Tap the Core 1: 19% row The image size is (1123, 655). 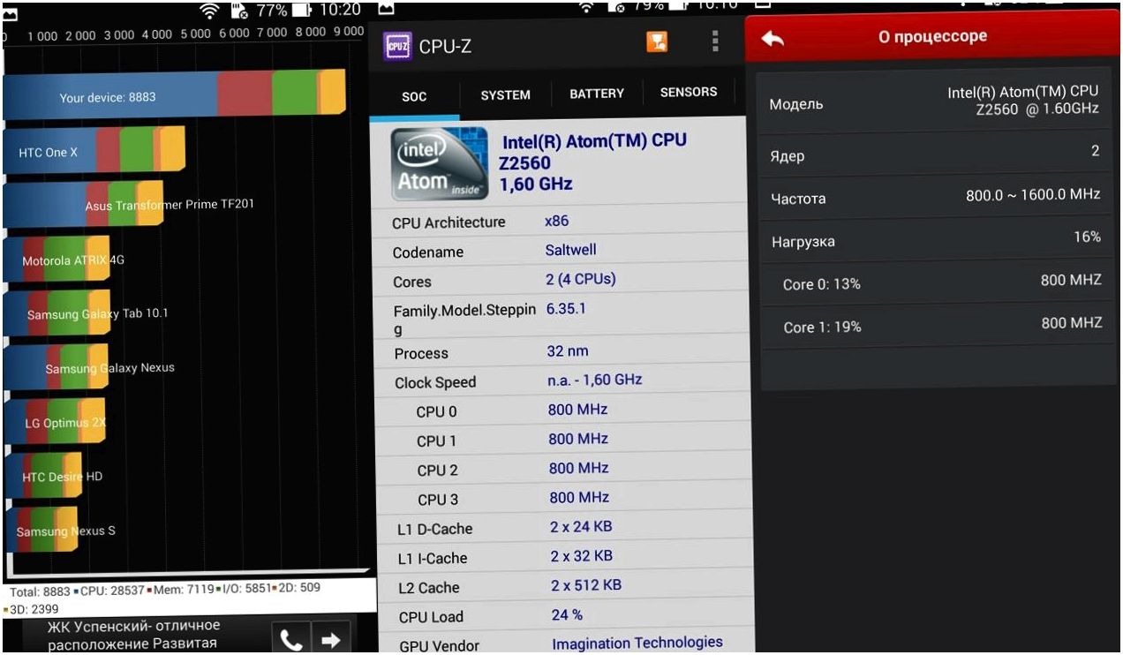(938, 325)
